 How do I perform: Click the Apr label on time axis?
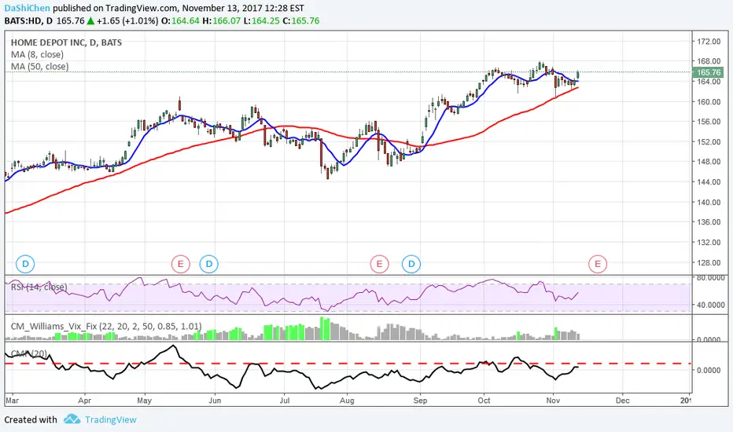[x=85, y=401]
